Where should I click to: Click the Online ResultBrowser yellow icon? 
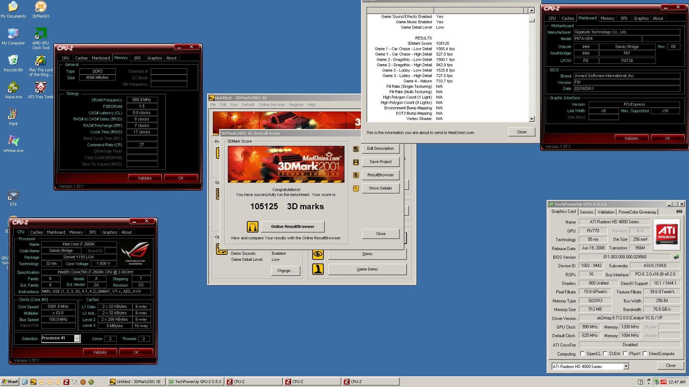click(252, 226)
